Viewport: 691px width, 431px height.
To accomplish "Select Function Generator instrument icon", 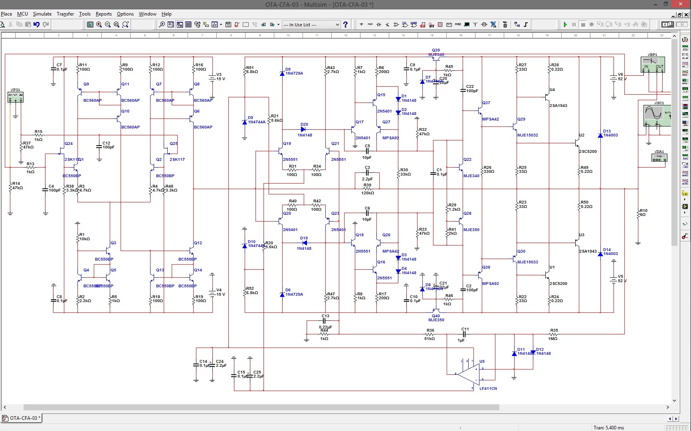I will (685, 48).
